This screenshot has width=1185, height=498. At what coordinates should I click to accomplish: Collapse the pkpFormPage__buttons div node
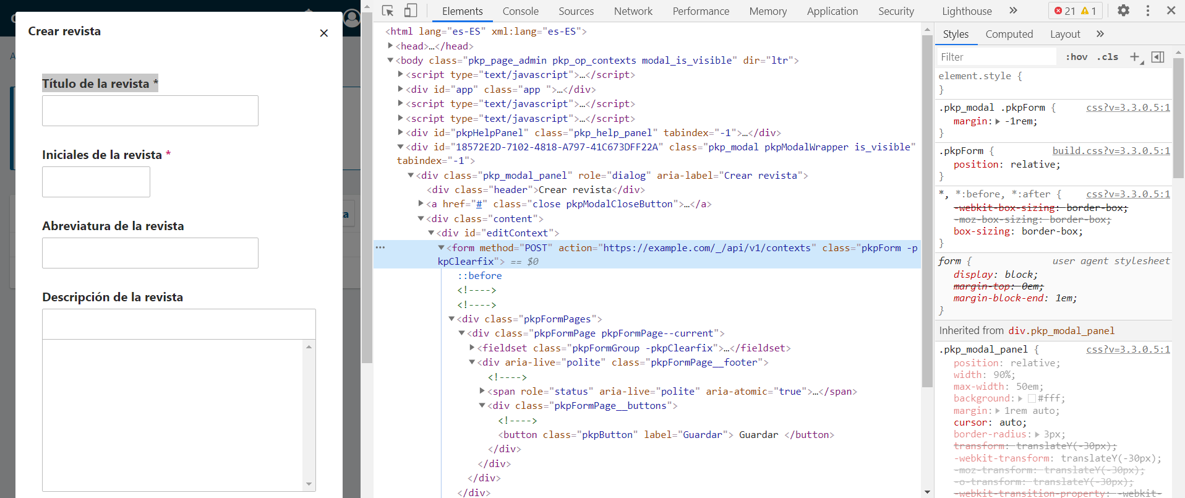pyautogui.click(x=482, y=405)
